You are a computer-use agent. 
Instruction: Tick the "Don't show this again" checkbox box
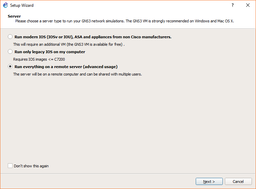coord(10,166)
